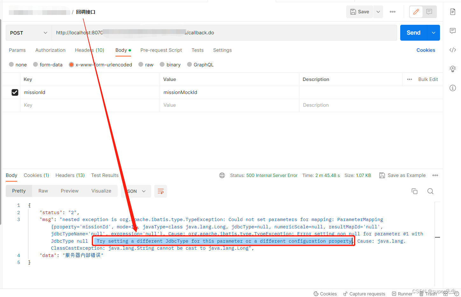Click the 500 Internal Server Error status

point(272,175)
